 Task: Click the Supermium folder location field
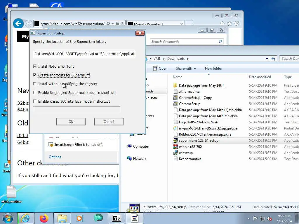[84, 54]
